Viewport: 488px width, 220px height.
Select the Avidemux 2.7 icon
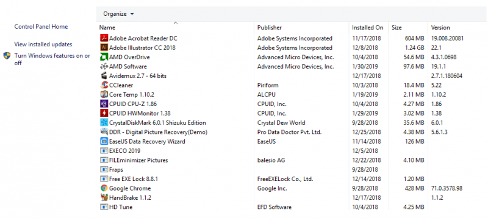coord(104,76)
